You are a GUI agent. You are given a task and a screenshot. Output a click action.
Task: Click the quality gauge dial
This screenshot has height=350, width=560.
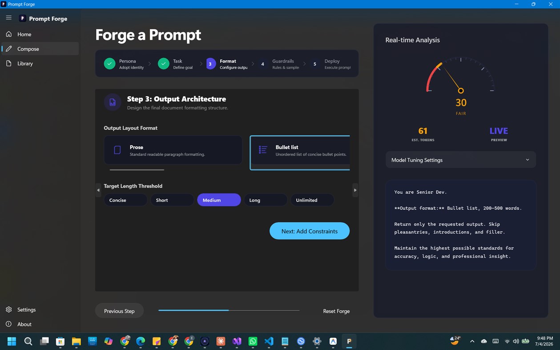[460, 75]
